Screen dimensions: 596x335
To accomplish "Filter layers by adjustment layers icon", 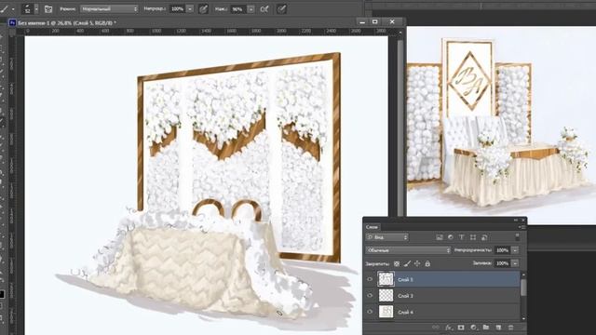I will coord(451,237).
